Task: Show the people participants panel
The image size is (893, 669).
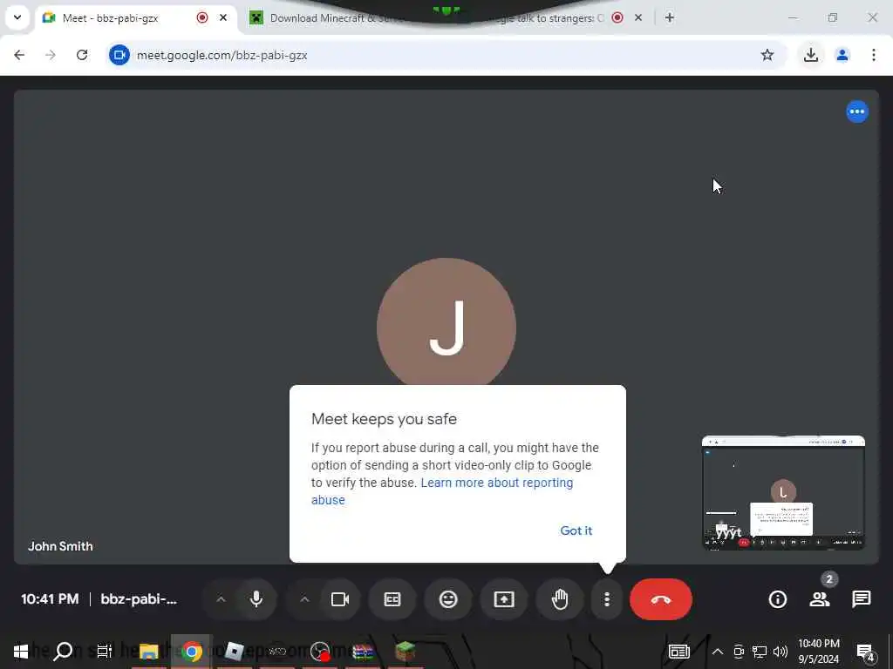Action: pyautogui.click(x=820, y=599)
